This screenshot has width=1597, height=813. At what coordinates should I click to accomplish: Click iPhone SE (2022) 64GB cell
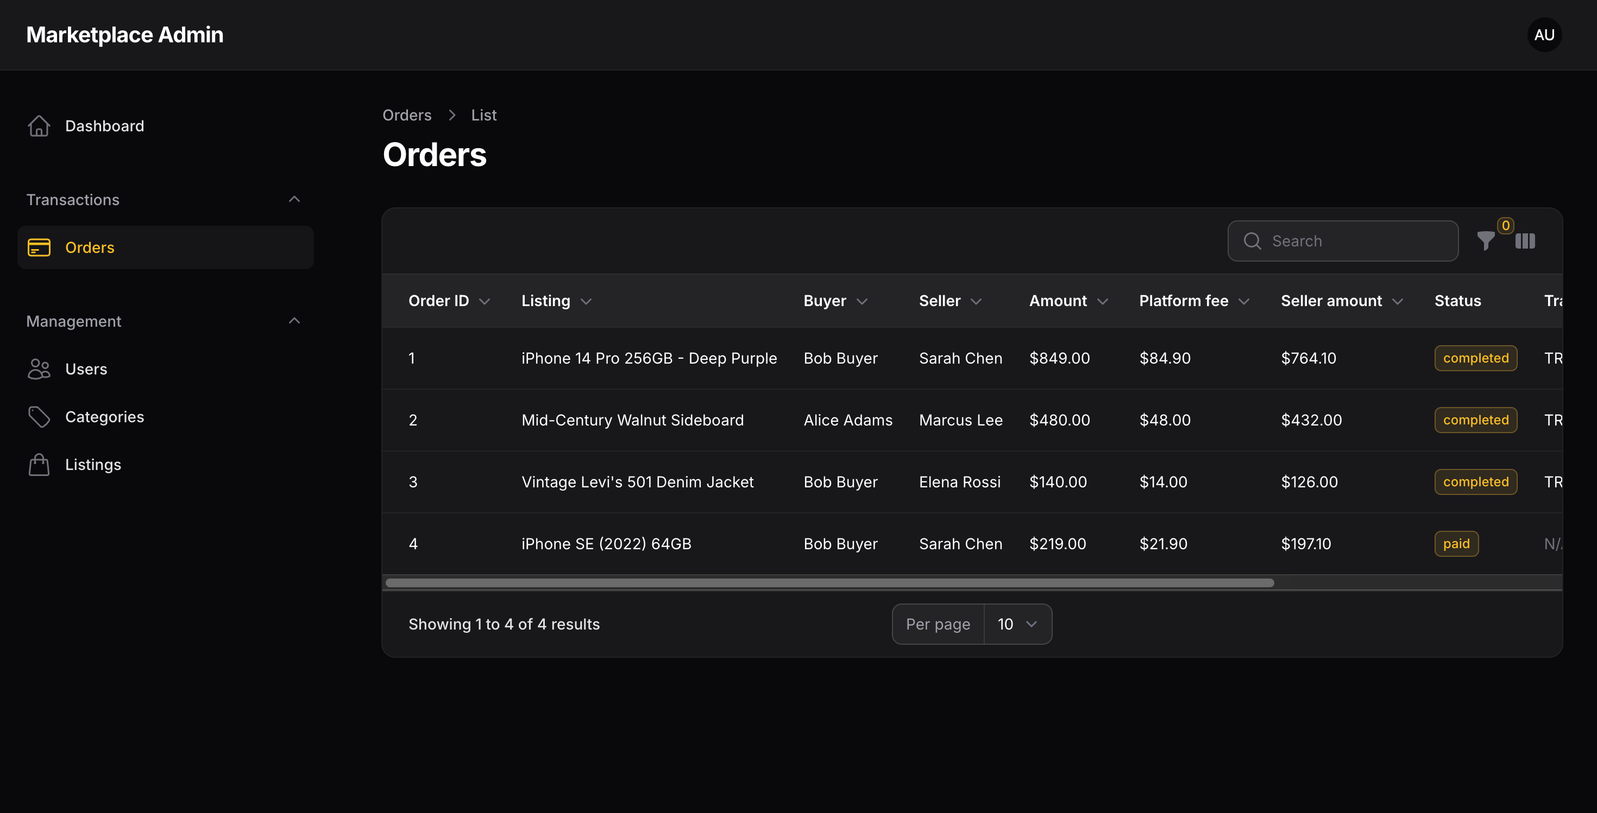[606, 544]
